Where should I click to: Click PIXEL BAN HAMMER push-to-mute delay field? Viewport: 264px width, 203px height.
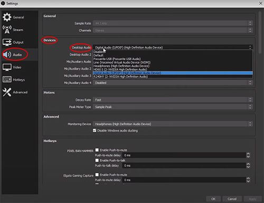[184, 155]
